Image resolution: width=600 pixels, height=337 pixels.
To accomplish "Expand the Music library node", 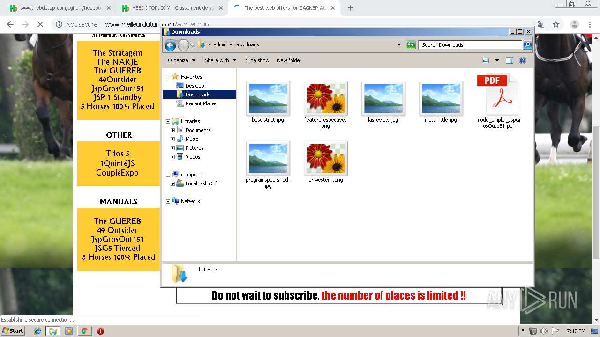I will [x=172, y=139].
